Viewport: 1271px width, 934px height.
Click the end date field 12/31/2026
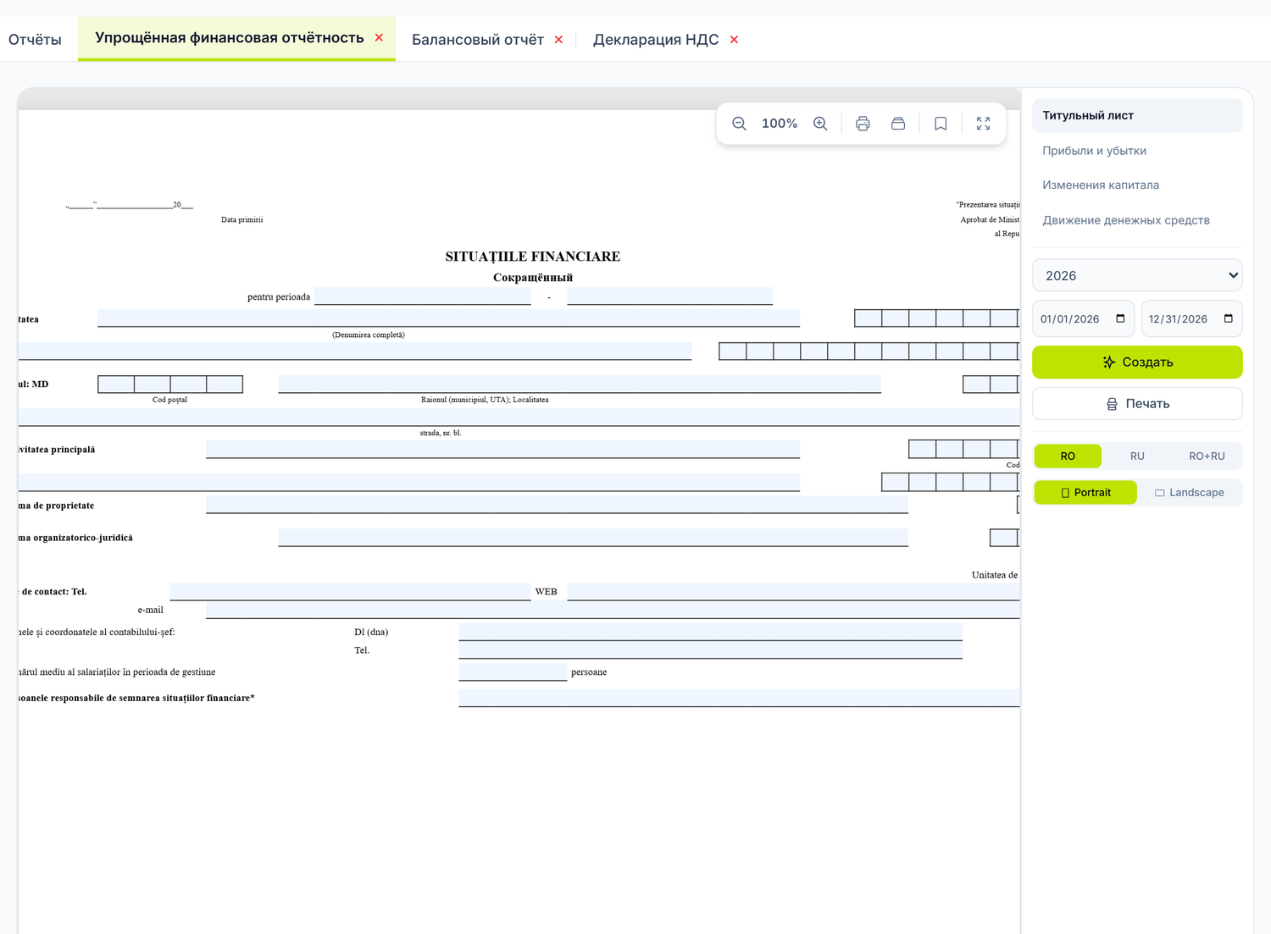click(1191, 319)
